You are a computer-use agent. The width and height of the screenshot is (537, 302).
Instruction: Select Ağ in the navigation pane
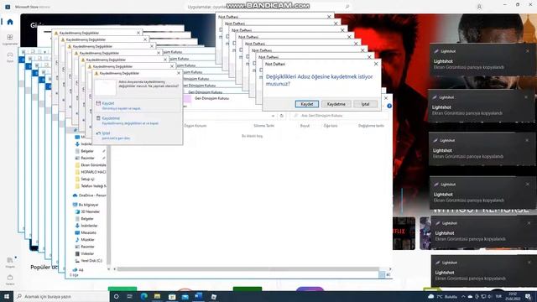pos(78,270)
